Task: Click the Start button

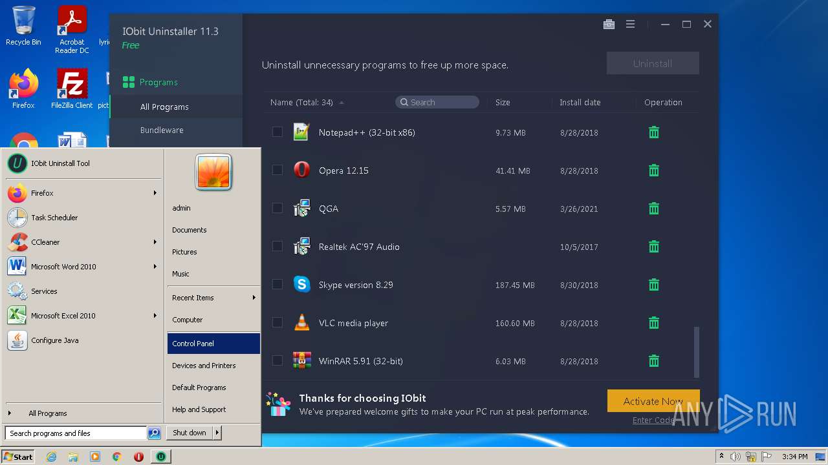Action: [18, 457]
